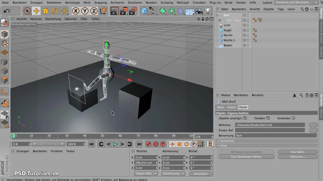Jump to start of animation
This screenshot has height=181, width=323.
pos(92,144)
